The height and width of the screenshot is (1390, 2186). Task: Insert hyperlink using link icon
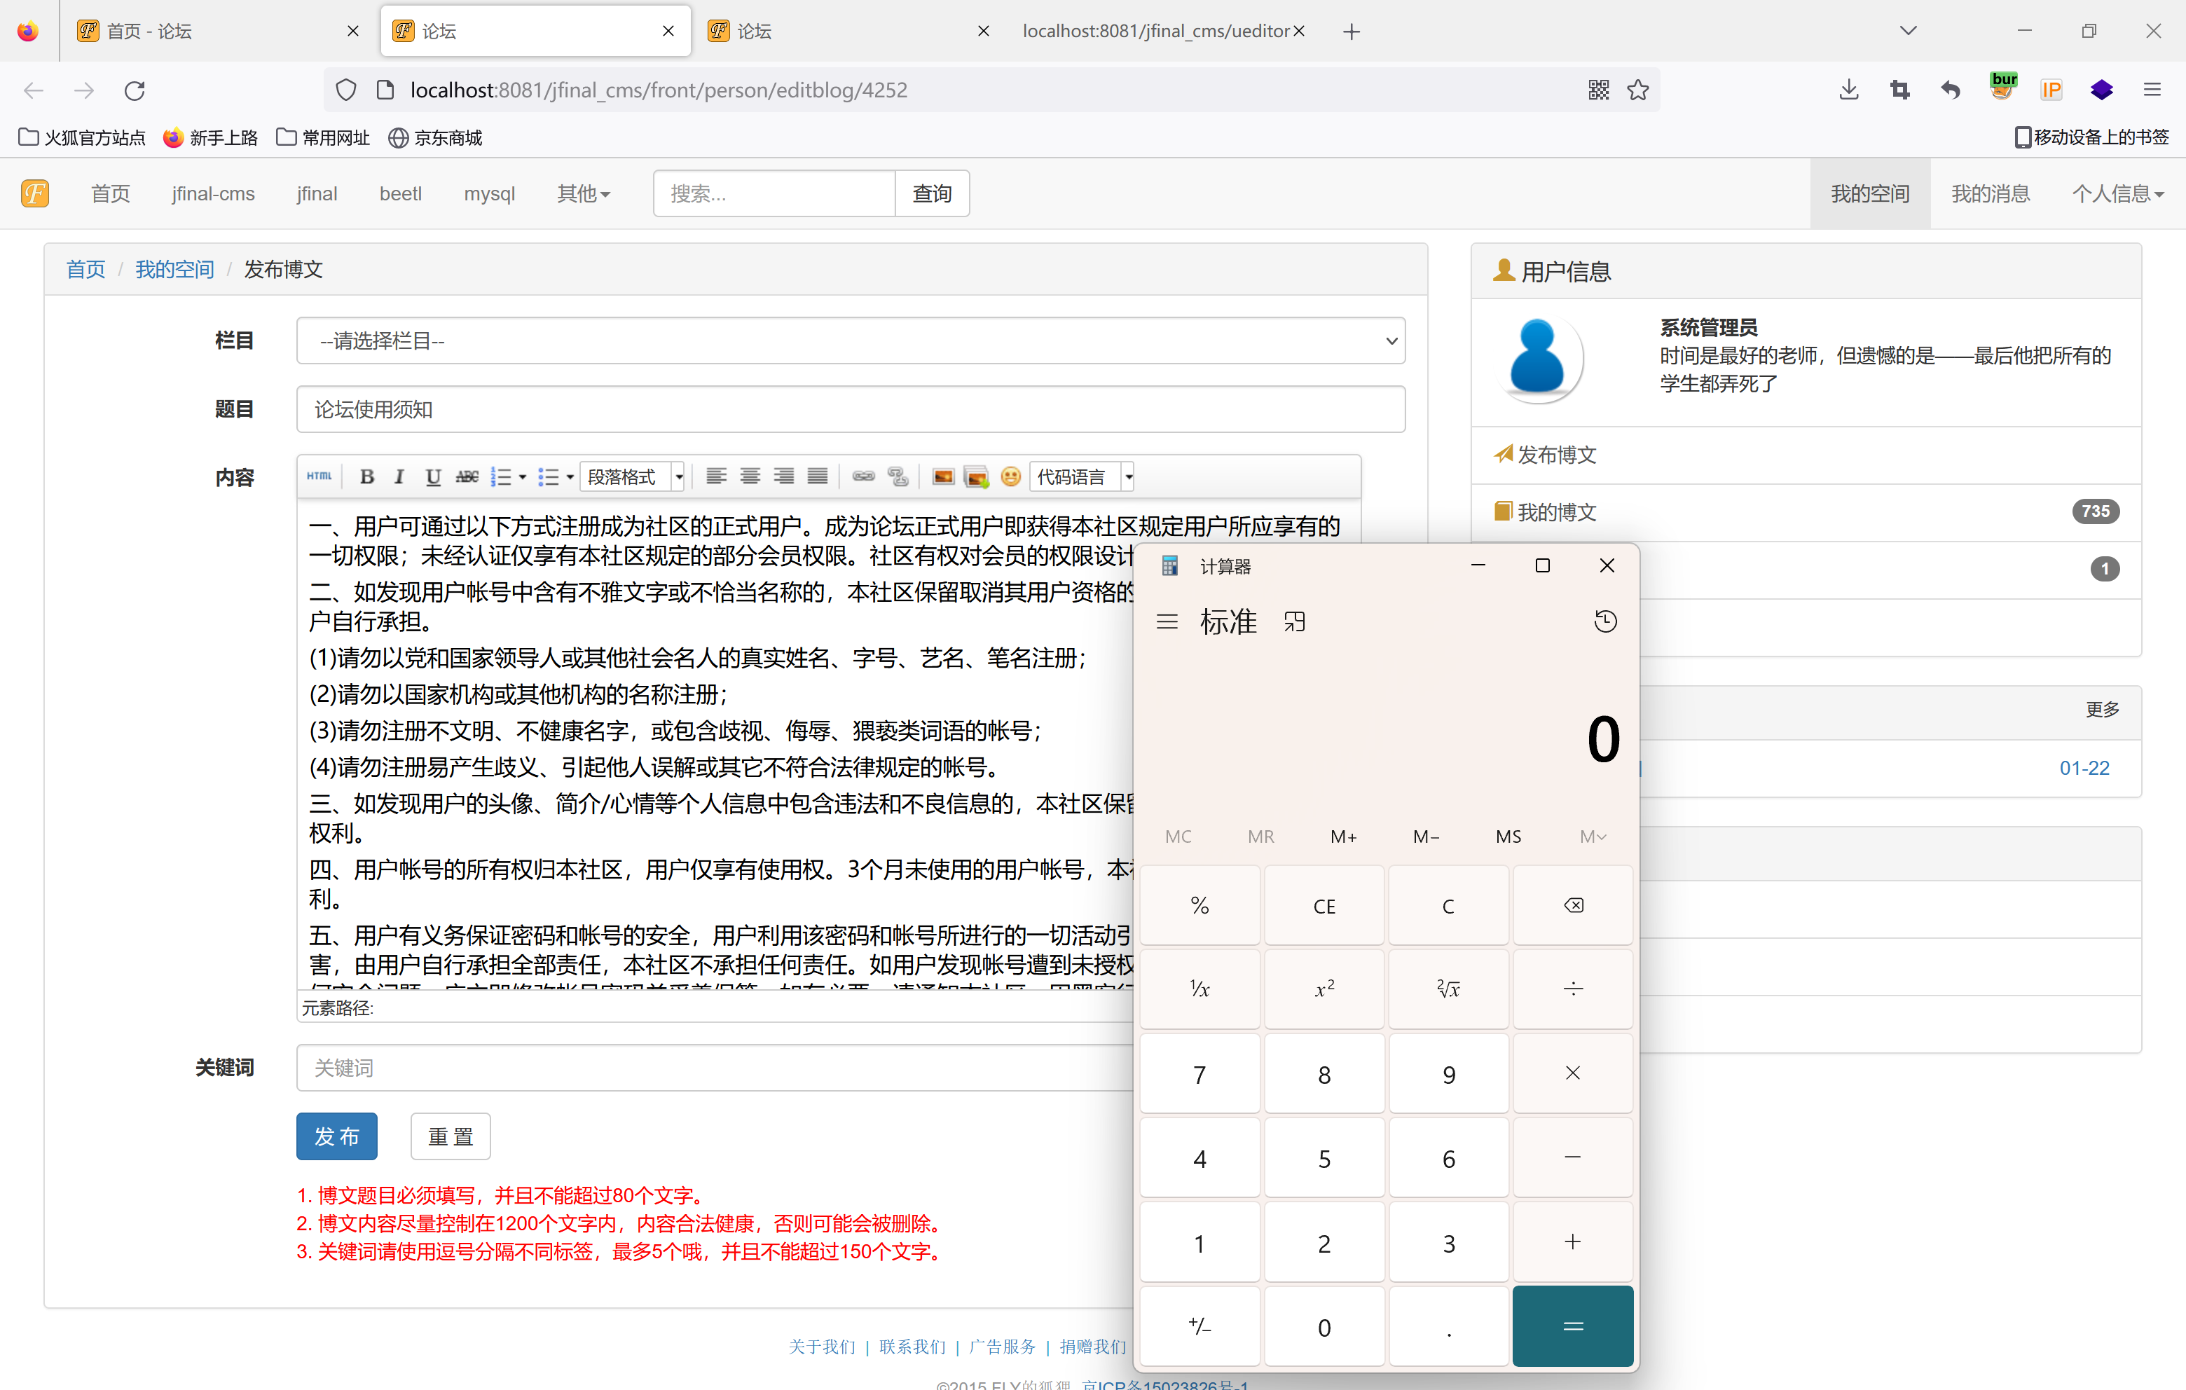click(x=863, y=476)
